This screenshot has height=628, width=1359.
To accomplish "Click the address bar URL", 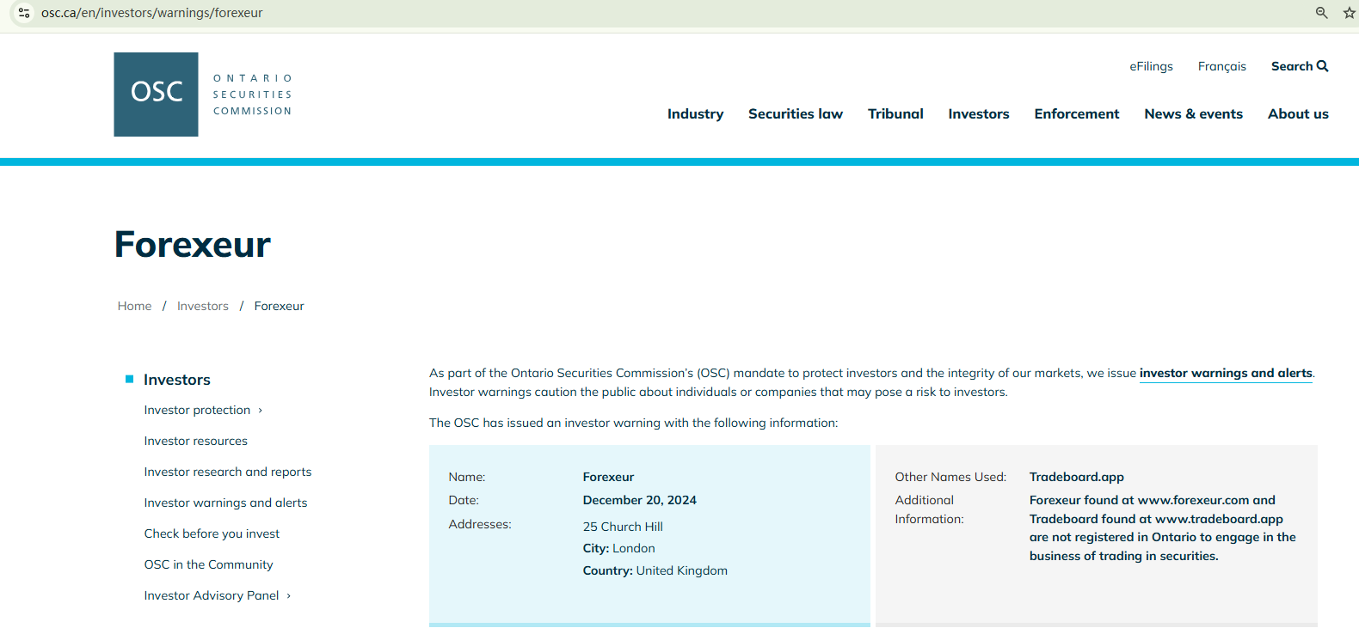I will pyautogui.click(x=152, y=13).
